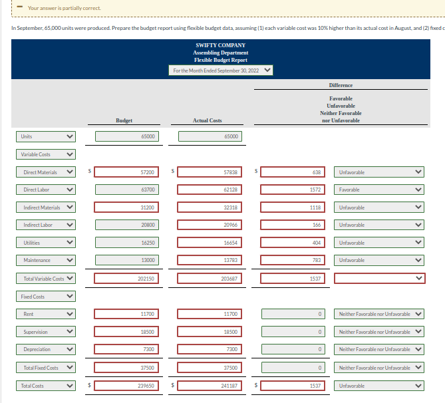This screenshot has height=403, width=445.
Task: Edit Total Variable Costs budget field 202150
Action: 126,279
